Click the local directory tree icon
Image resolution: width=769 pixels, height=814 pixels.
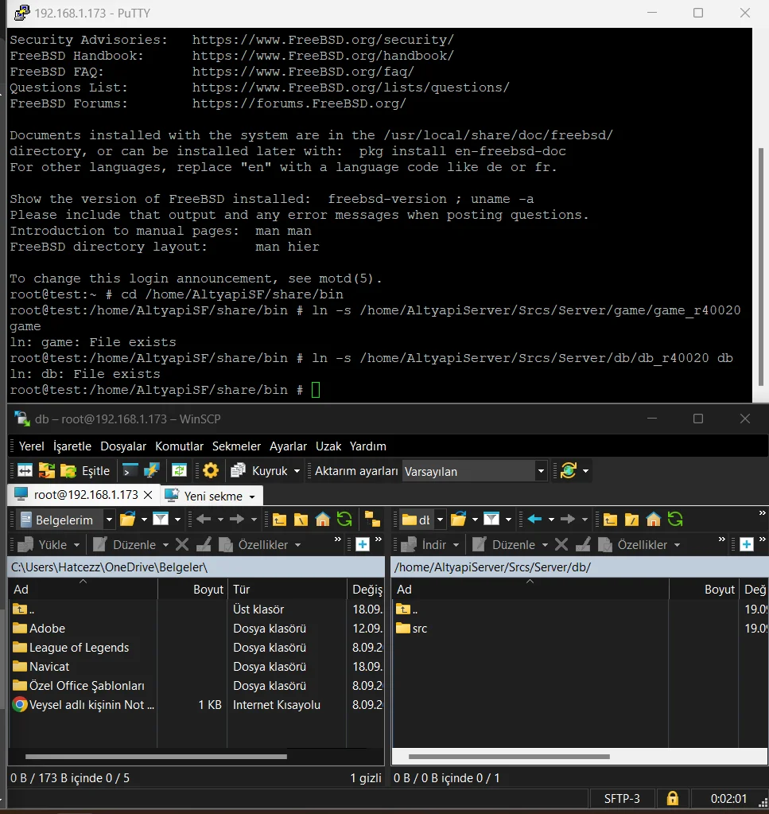(x=372, y=519)
